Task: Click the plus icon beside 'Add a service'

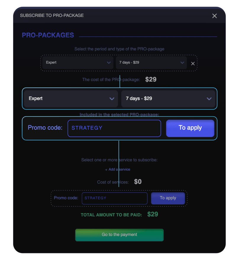Action: point(106,170)
